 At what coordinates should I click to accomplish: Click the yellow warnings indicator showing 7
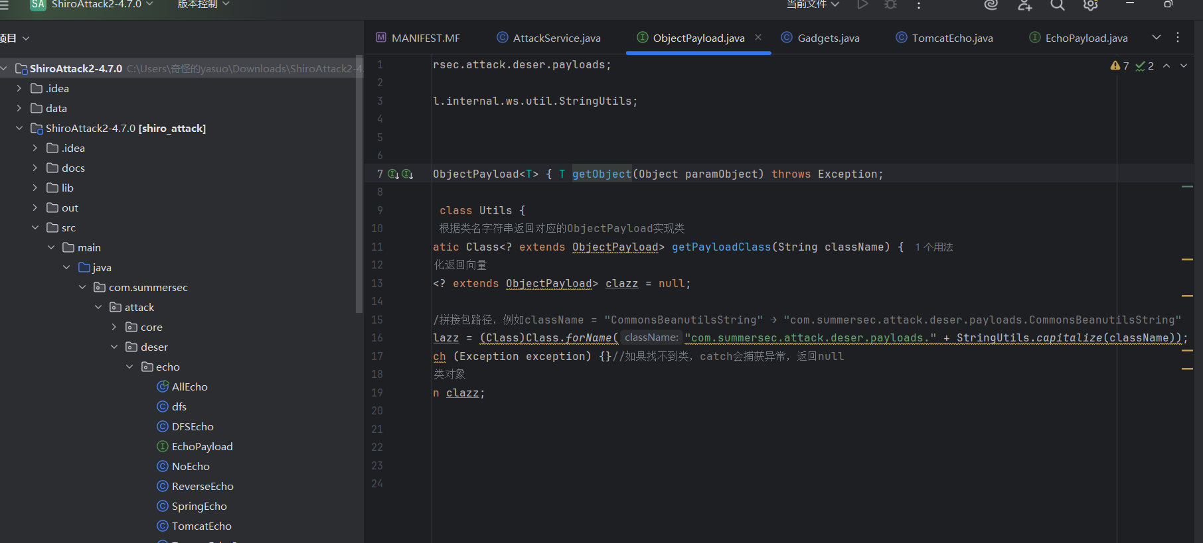1119,66
